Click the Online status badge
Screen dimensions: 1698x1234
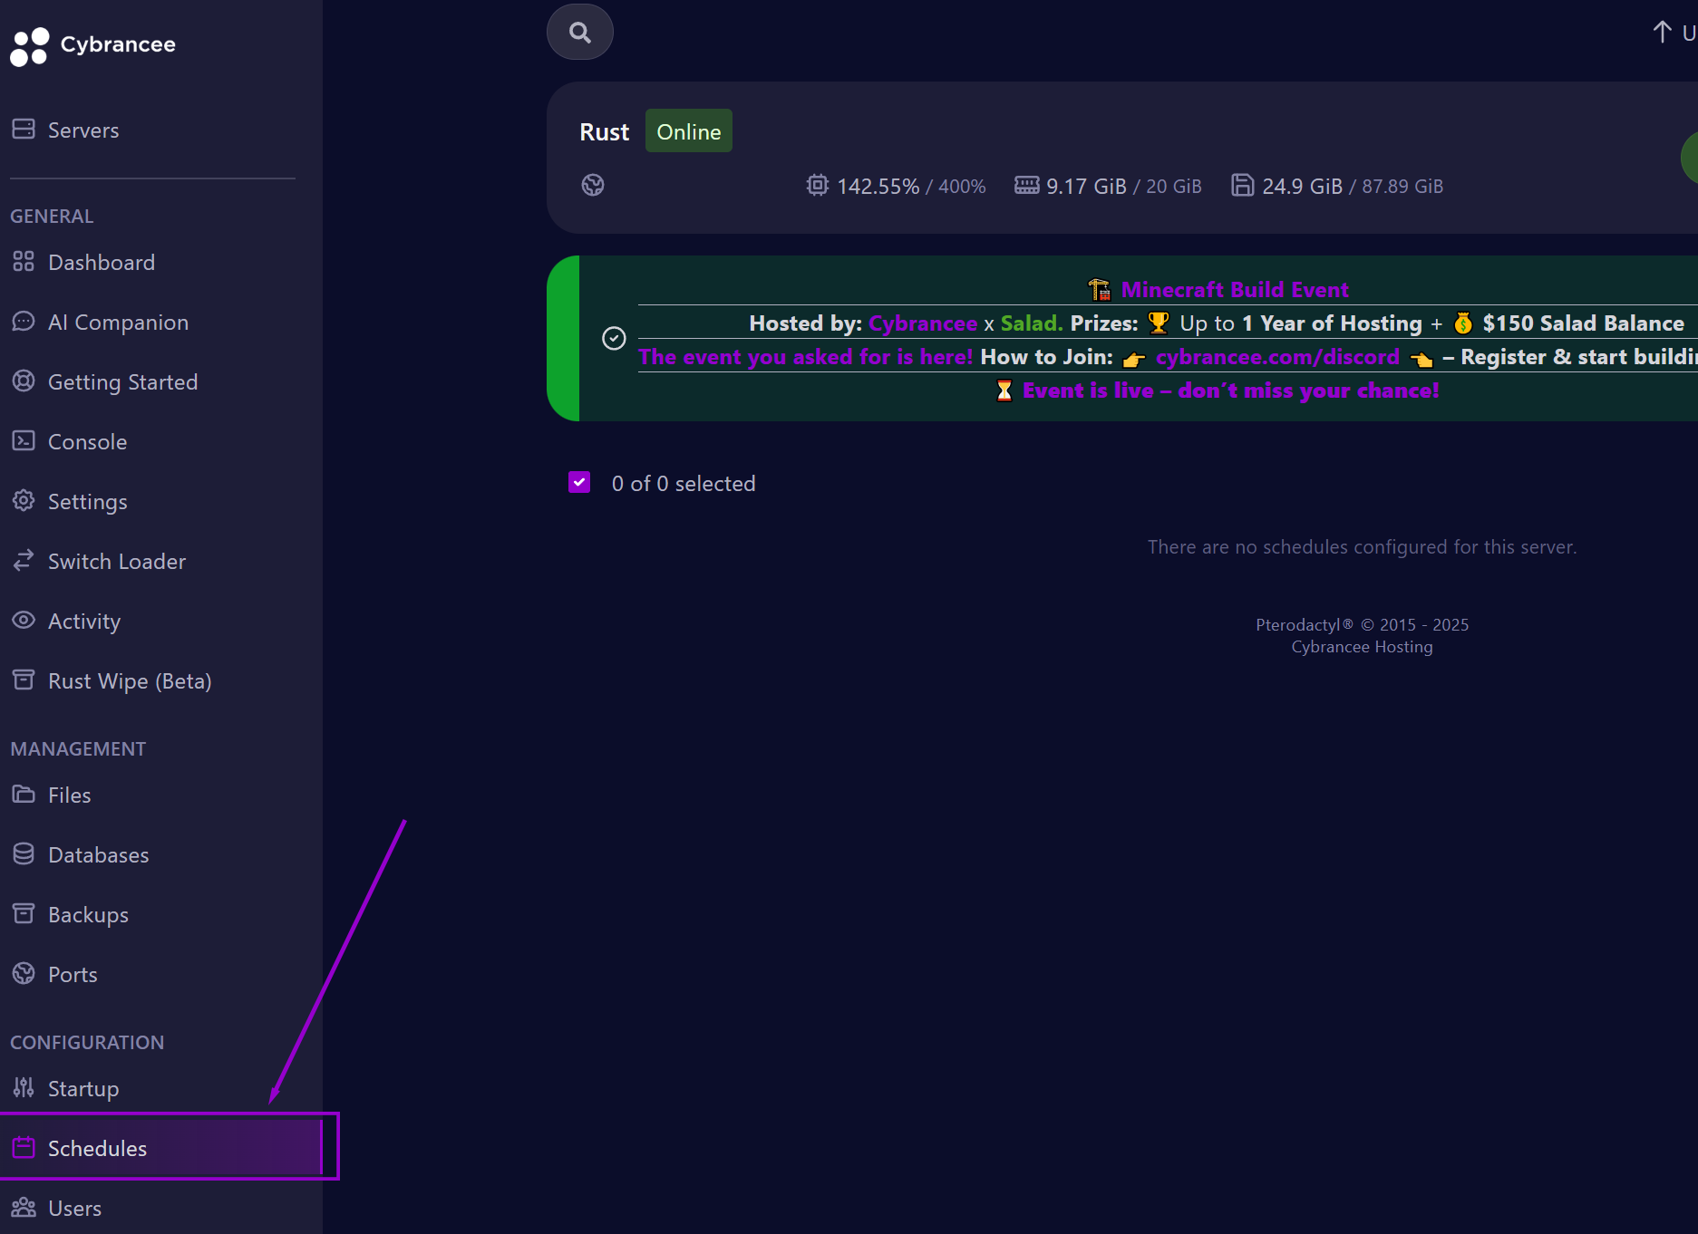(x=688, y=131)
